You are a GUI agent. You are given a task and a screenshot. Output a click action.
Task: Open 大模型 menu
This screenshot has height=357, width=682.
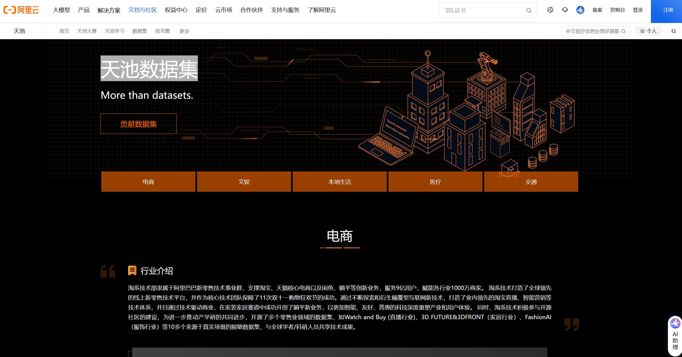click(x=61, y=10)
